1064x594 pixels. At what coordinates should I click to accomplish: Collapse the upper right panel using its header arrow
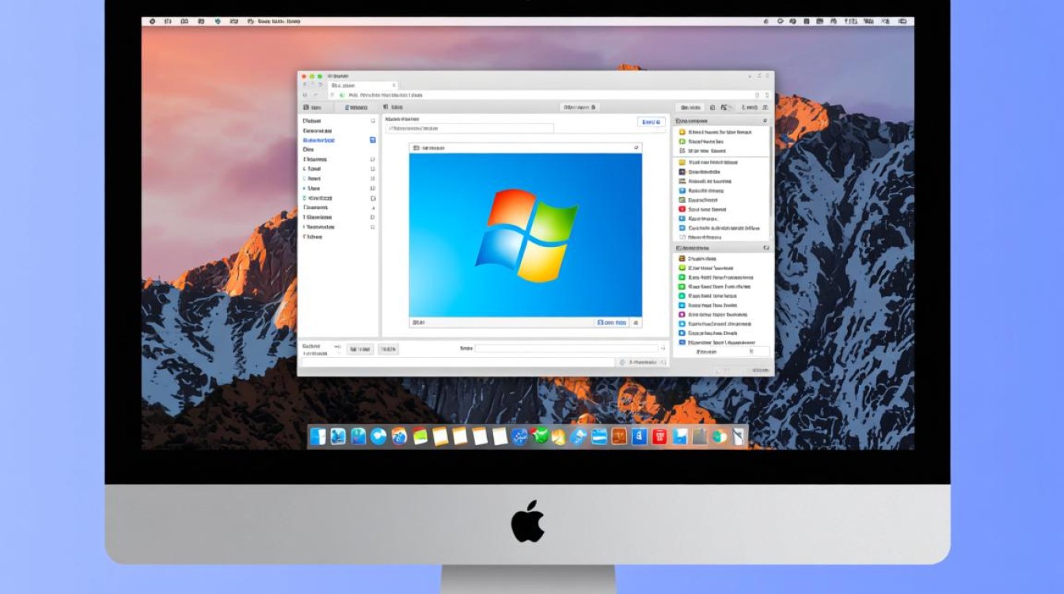(x=764, y=121)
